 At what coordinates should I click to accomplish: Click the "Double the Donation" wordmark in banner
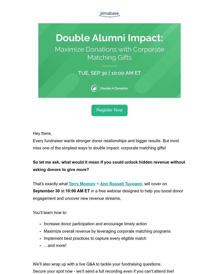tap(114, 88)
